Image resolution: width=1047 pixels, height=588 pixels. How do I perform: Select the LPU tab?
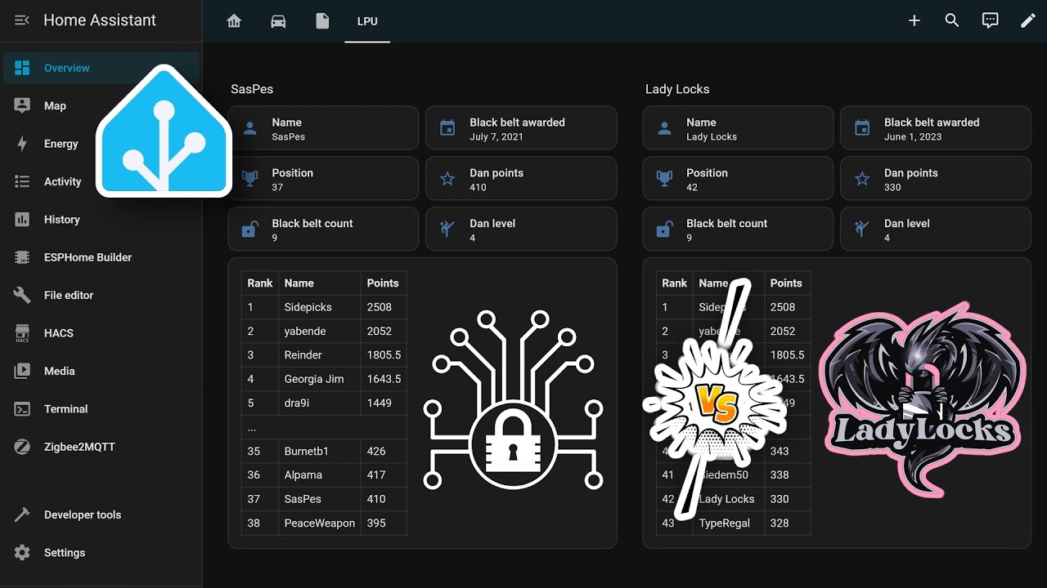click(x=367, y=21)
